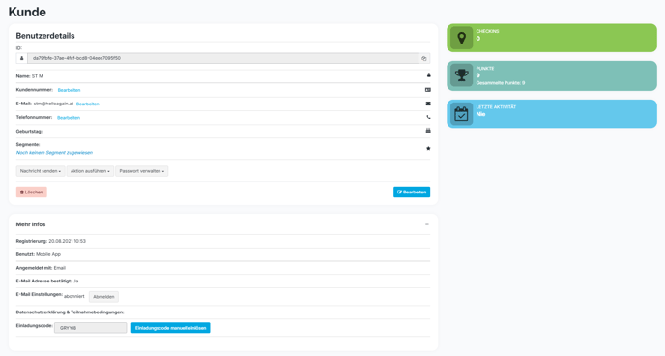This screenshot has width=665, height=356.
Task: Edit the E-Mail via Bearbeiten link
Action: tap(87, 104)
